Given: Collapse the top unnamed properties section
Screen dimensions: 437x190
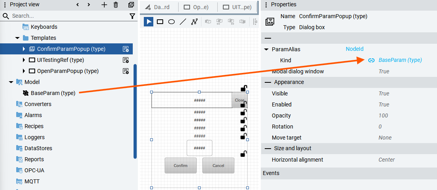Looking at the screenshot, I should coord(268,38).
